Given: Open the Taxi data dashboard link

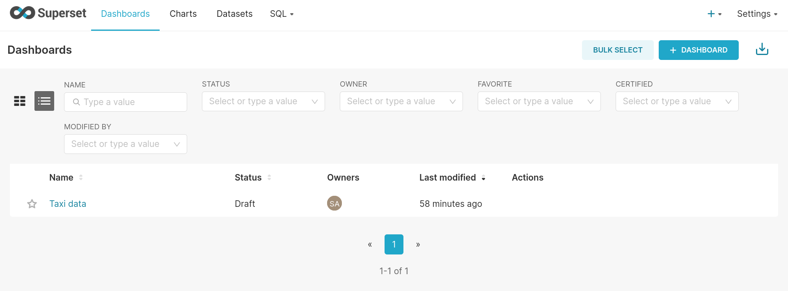Looking at the screenshot, I should [x=68, y=204].
